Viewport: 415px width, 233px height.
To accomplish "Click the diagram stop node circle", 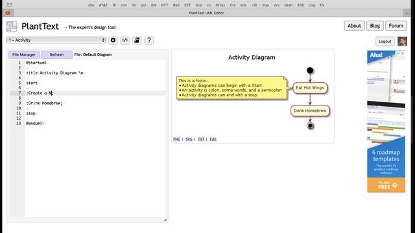I will 310,126.
